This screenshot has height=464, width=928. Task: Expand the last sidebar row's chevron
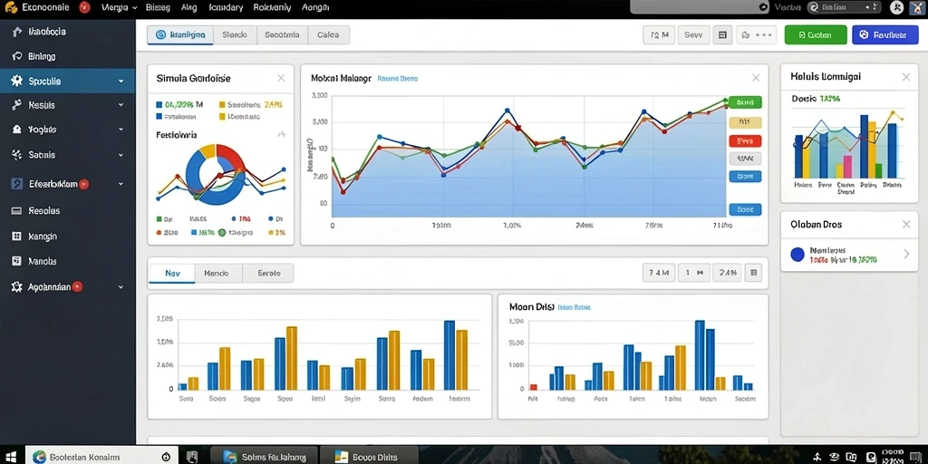click(x=121, y=286)
